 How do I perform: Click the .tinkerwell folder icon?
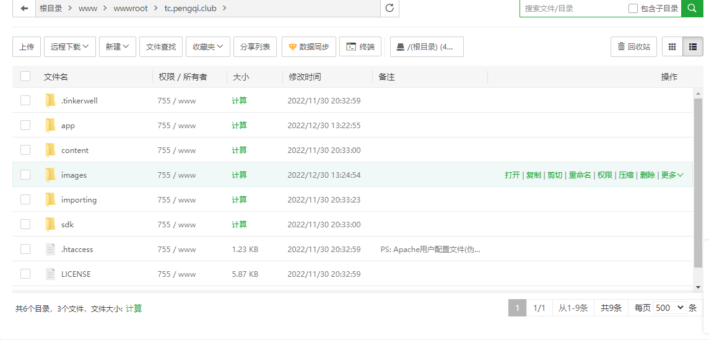[50, 100]
